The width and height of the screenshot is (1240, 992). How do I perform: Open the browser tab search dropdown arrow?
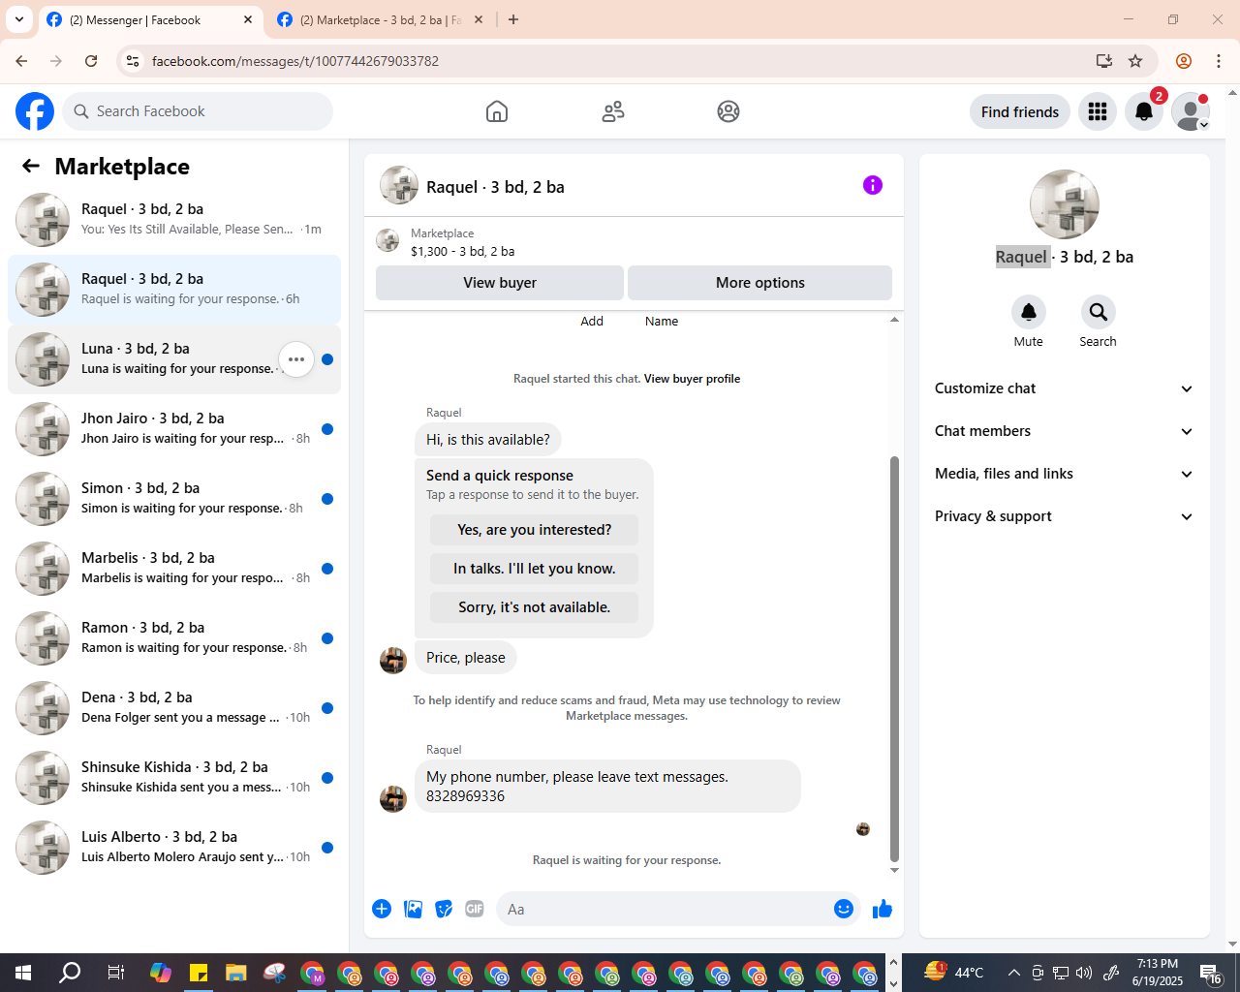coord(19,19)
